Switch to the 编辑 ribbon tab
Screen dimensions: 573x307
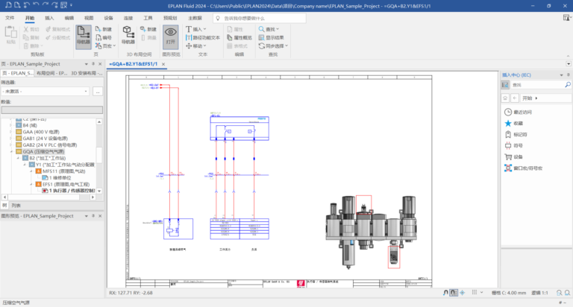click(69, 18)
